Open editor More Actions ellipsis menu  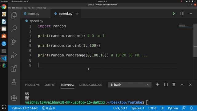[x=190, y=14]
